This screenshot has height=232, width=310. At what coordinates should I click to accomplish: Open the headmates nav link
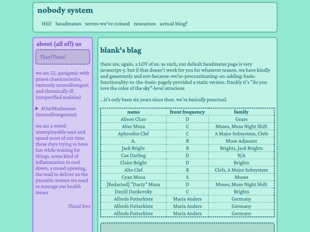[x=68, y=23]
